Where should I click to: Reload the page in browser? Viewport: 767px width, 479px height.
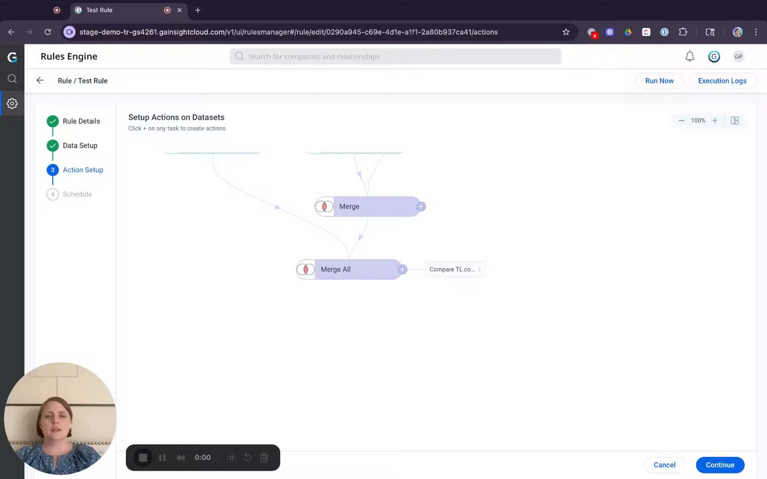[x=48, y=32]
